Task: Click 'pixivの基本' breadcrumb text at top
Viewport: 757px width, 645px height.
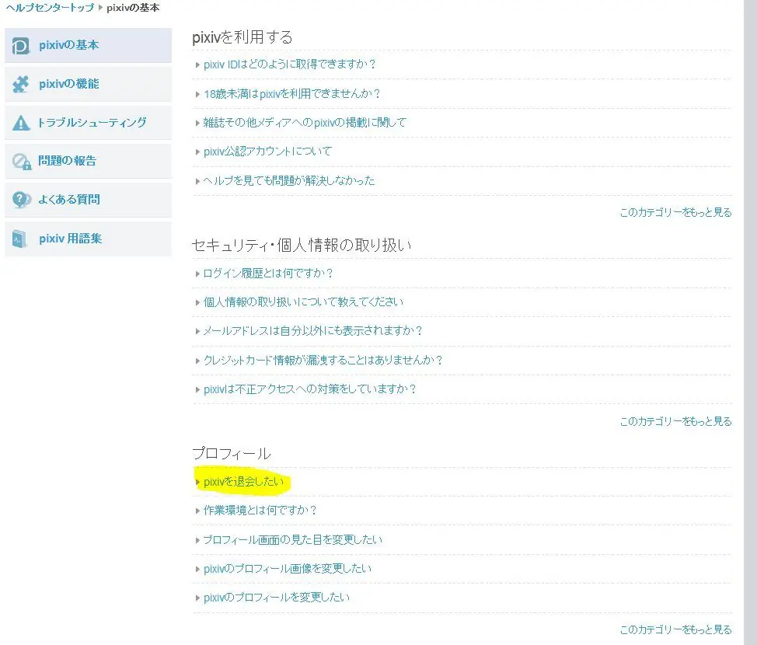Action: [x=133, y=8]
